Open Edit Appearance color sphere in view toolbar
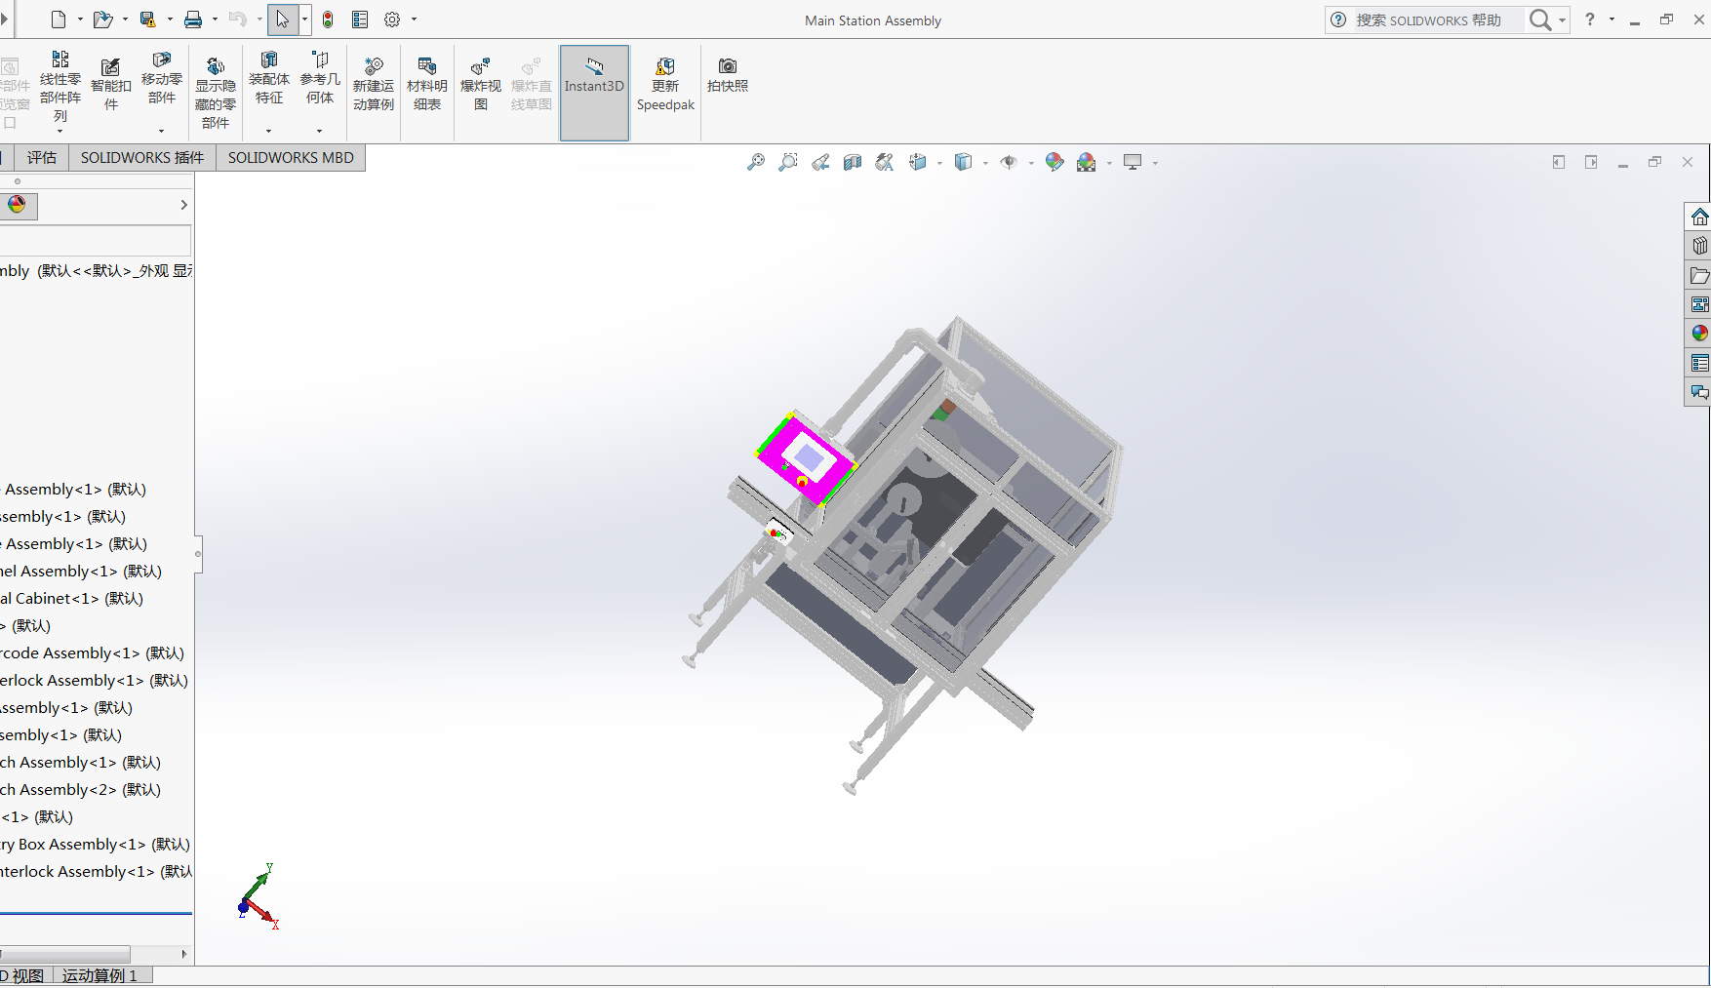This screenshot has width=1711, height=988. (x=1054, y=162)
